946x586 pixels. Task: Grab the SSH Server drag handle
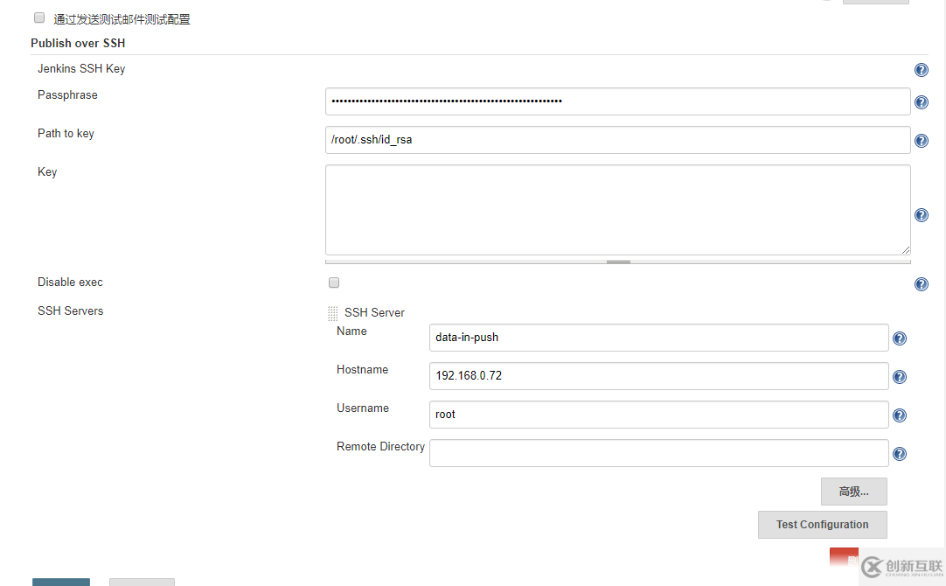tap(332, 313)
